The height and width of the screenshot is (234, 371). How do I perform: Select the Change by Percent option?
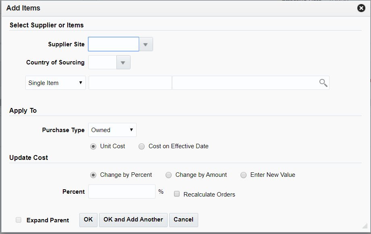tap(93, 175)
